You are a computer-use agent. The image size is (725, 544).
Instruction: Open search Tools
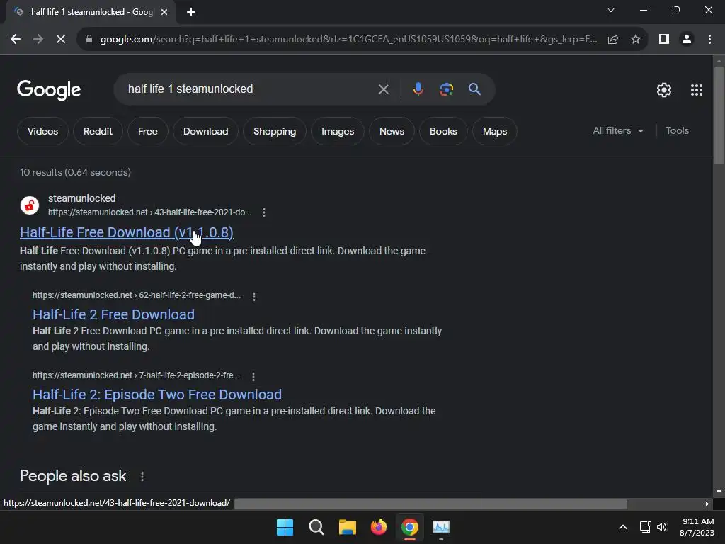[x=677, y=131]
